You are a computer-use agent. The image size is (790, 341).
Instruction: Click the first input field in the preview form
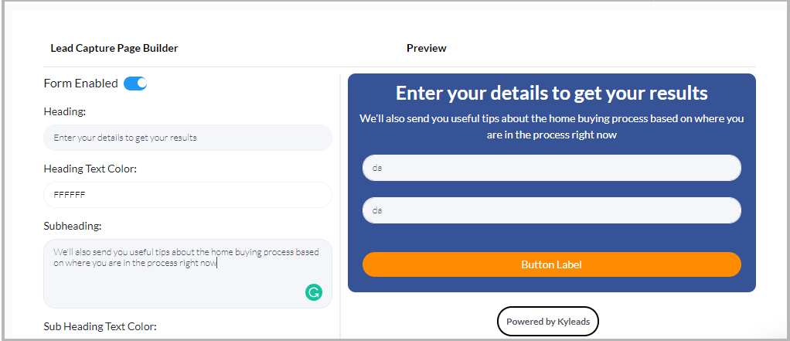pyautogui.click(x=551, y=168)
